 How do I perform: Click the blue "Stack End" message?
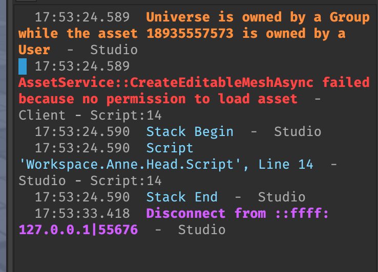click(x=182, y=197)
